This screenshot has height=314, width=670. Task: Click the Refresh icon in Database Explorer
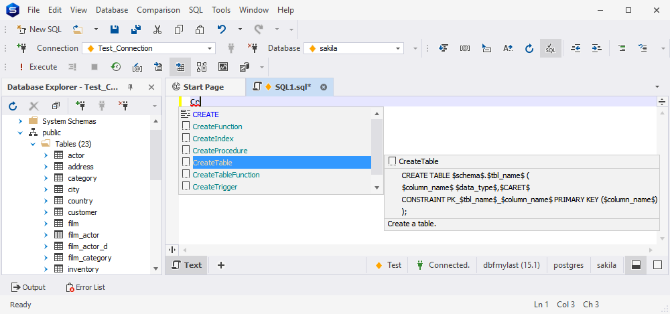[12, 106]
